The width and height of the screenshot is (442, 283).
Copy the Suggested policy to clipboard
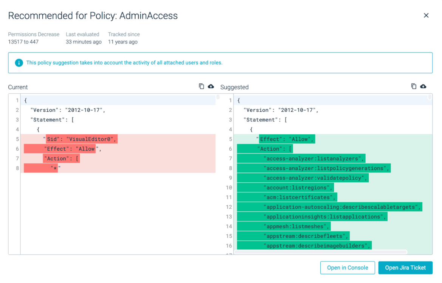pyautogui.click(x=414, y=86)
